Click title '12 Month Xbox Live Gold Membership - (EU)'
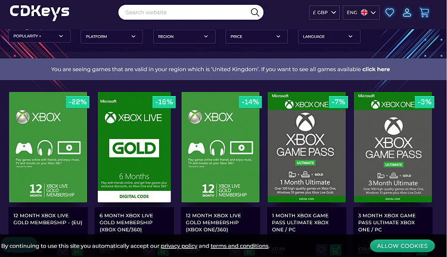The width and height of the screenshot is (447, 257). (x=48, y=219)
